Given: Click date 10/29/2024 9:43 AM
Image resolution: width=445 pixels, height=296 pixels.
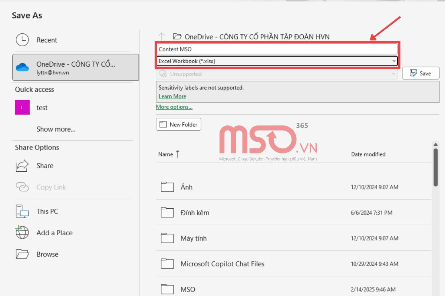Looking at the screenshot, I should pos(375,264).
